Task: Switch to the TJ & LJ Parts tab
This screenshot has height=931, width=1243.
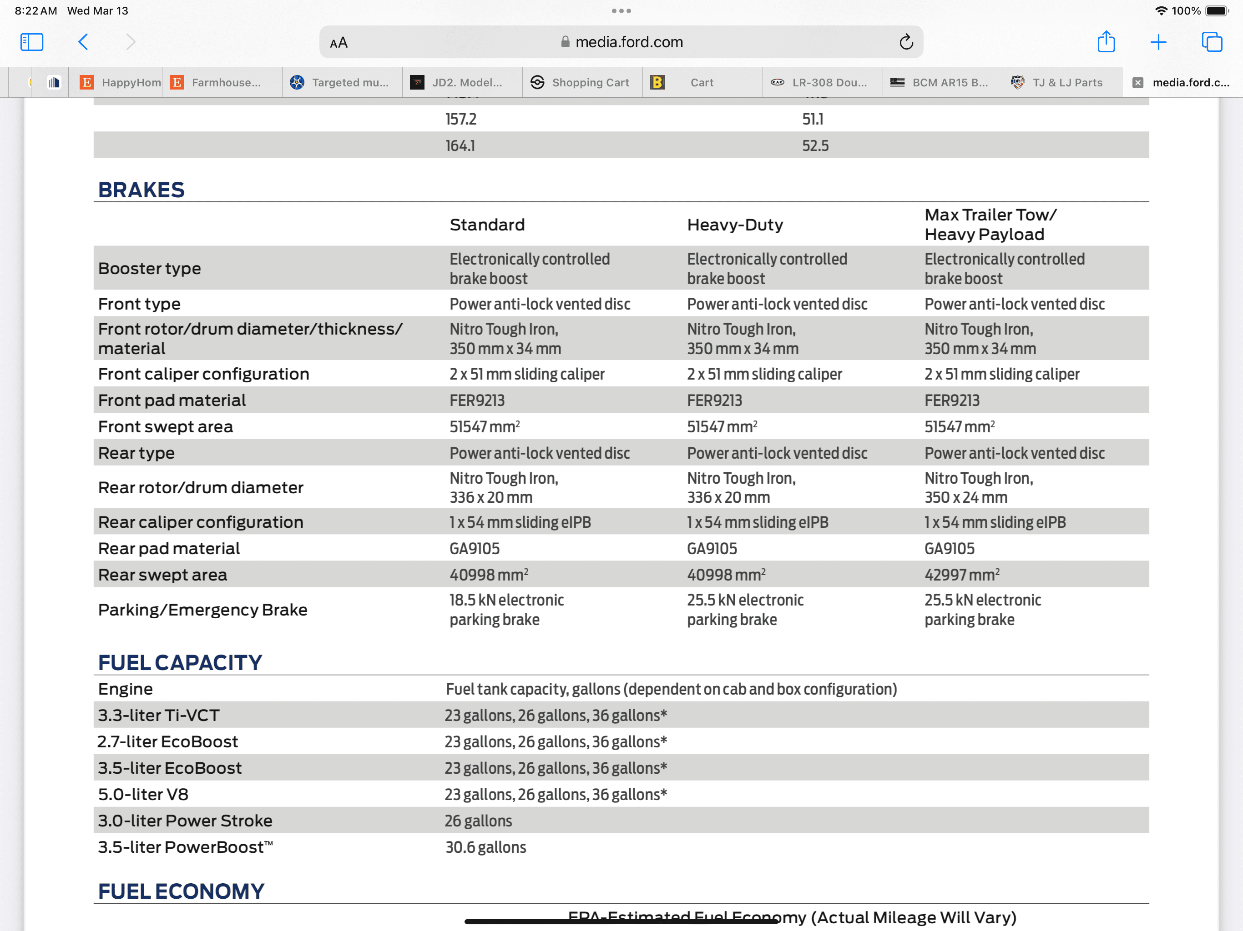Action: coord(1063,83)
